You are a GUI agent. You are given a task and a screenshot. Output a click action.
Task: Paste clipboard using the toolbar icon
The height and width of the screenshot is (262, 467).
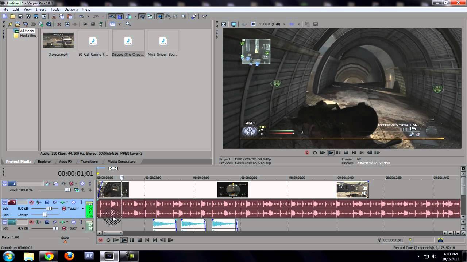(x=69, y=16)
